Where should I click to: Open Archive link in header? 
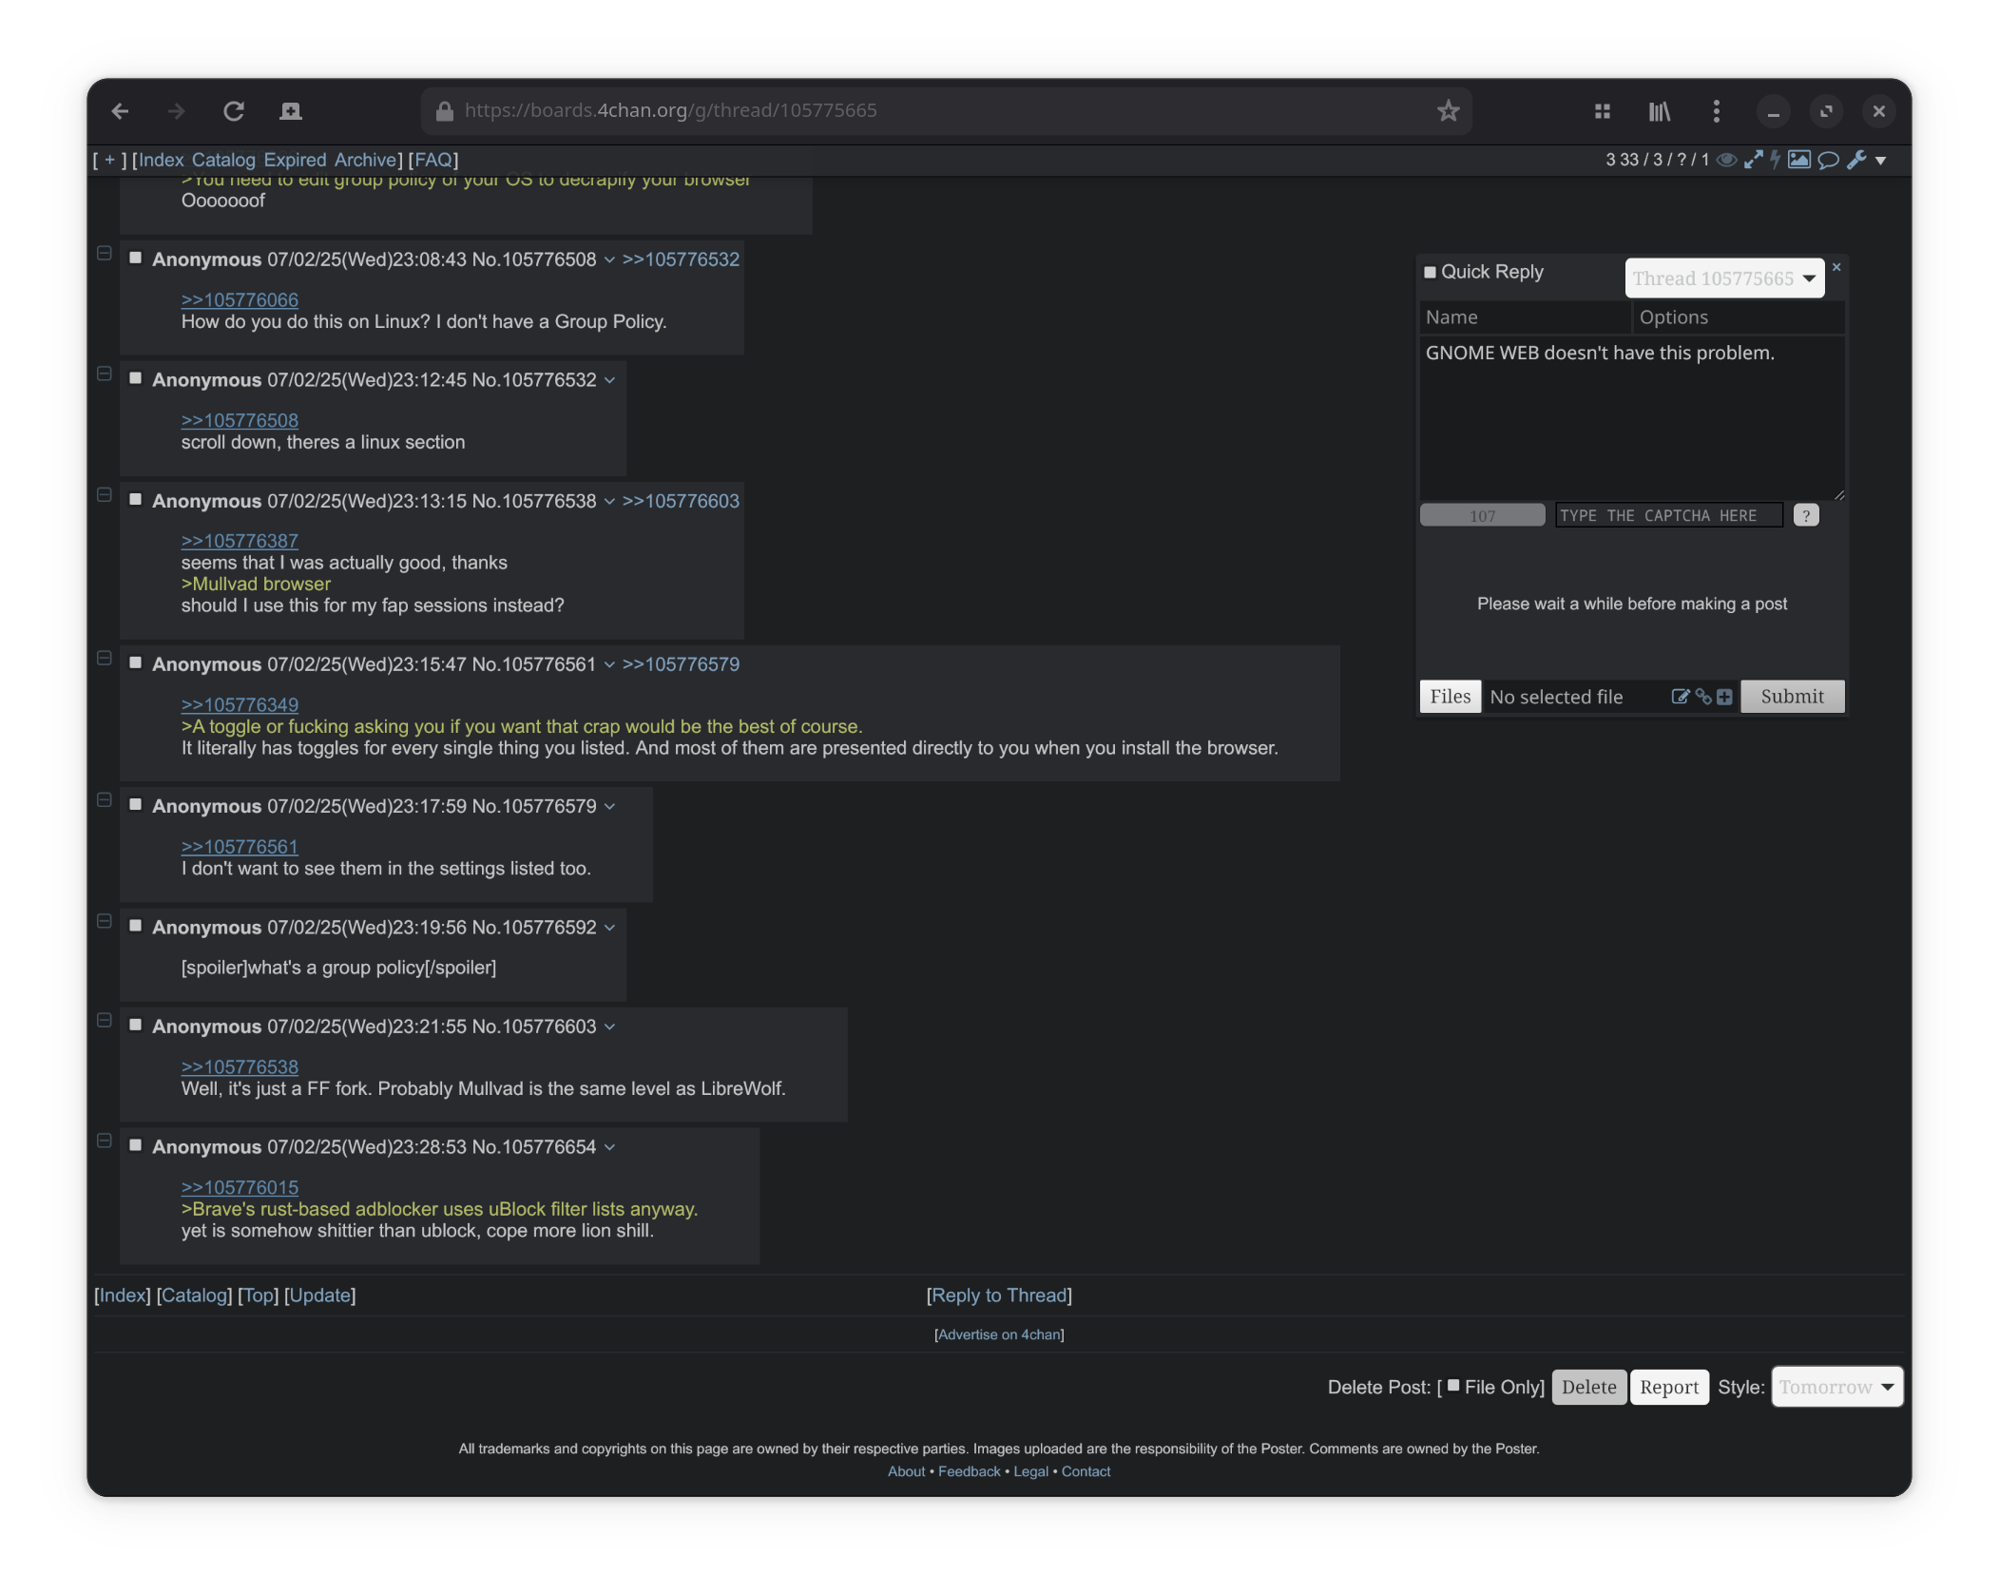tap(365, 160)
